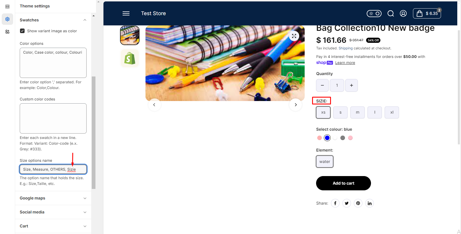461x234 pixels.
Task: Open the Learn more link
Action: pos(345,63)
